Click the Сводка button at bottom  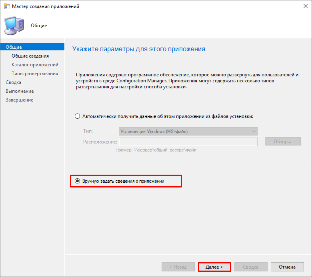(x=251, y=267)
